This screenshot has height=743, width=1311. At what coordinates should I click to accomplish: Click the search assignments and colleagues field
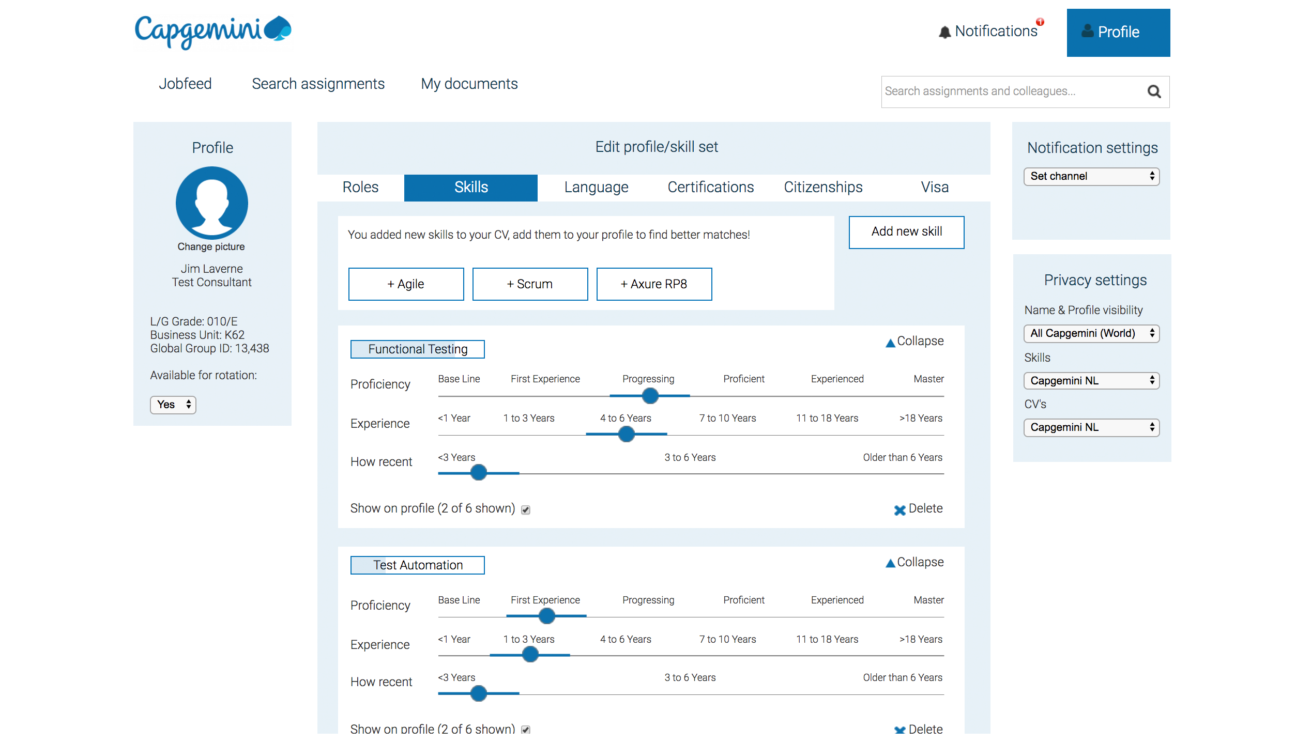coord(1008,91)
